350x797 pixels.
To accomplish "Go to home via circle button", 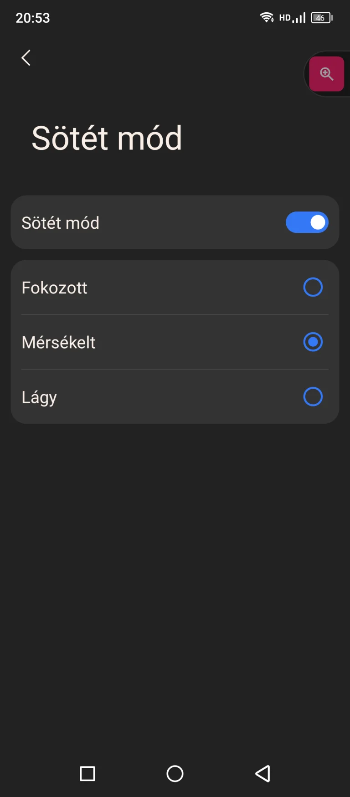I will 175,773.
